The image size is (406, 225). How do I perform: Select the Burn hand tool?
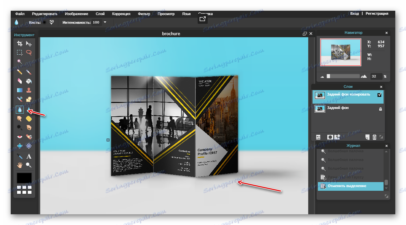pos(29,127)
